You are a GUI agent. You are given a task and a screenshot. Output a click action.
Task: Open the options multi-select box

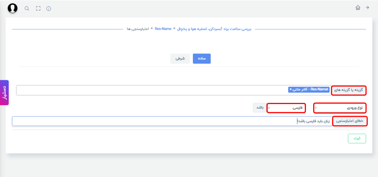tap(174, 90)
